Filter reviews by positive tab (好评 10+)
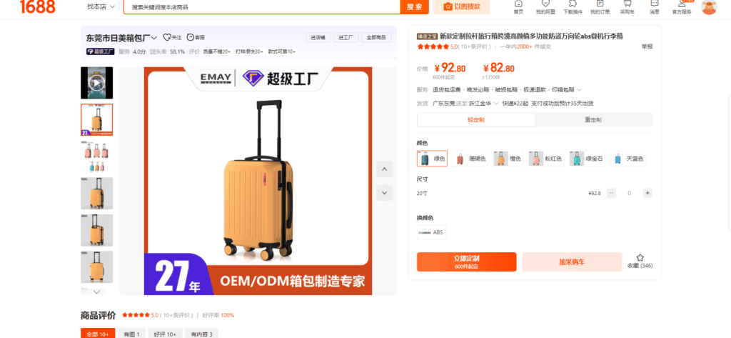 click(166, 334)
